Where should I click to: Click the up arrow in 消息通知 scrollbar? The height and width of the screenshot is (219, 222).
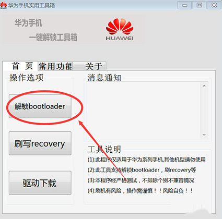(204, 86)
